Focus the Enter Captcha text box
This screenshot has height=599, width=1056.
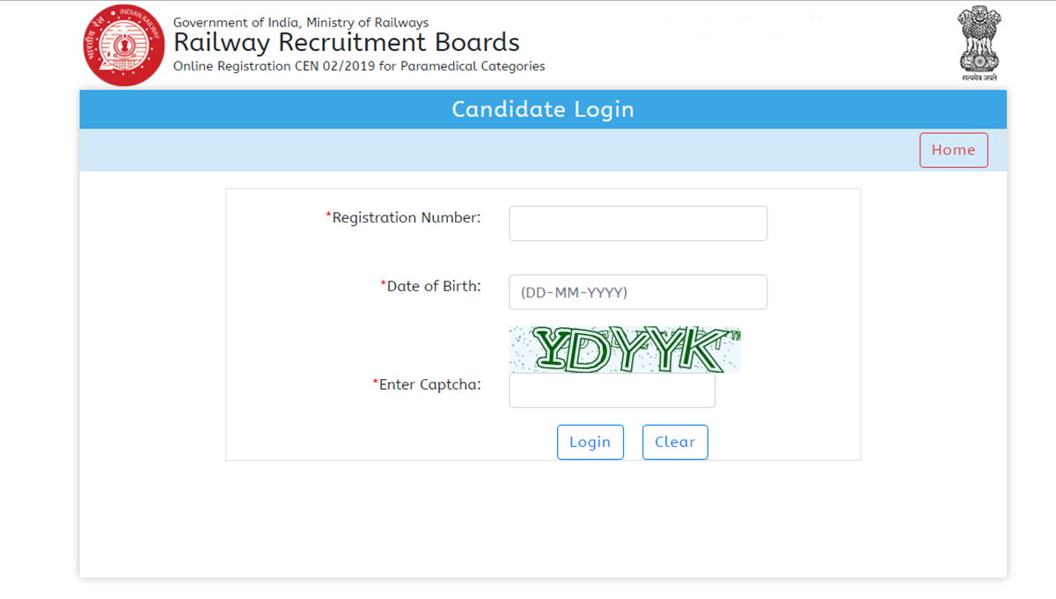pyautogui.click(x=612, y=391)
